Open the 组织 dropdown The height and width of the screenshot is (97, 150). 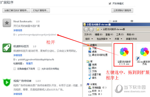pyautogui.click(x=89, y=39)
